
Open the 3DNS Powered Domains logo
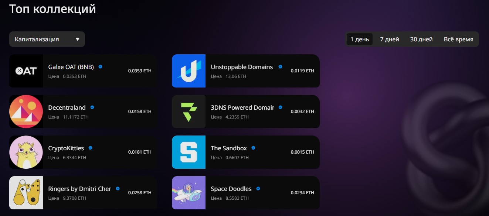point(189,112)
